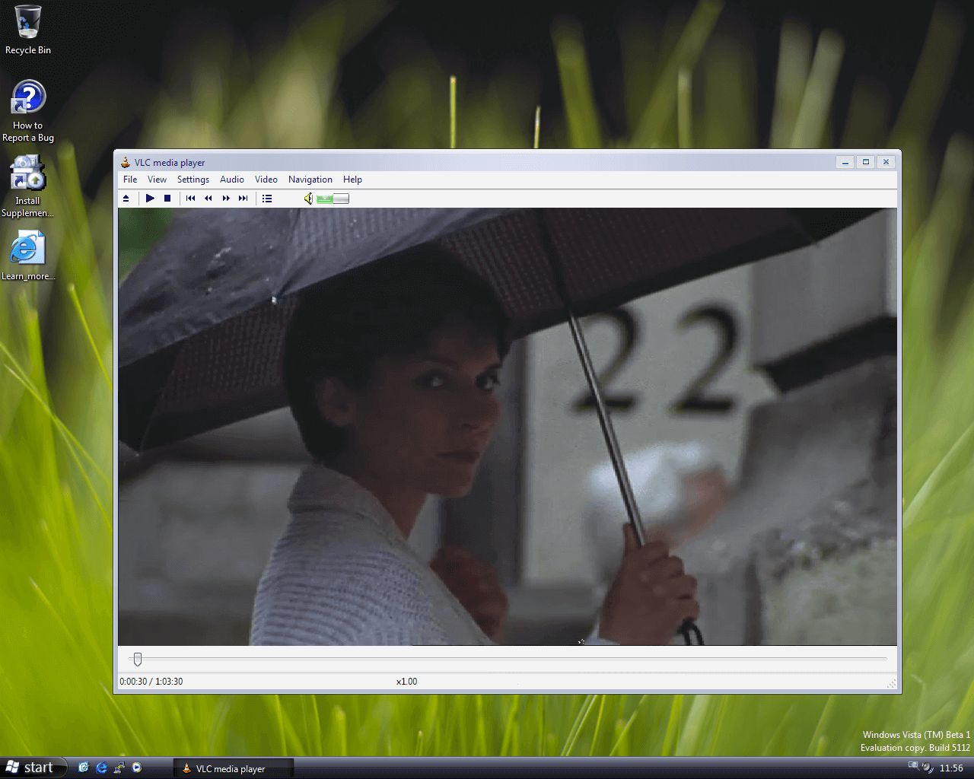Mute audio via the speaker icon
The image size is (974, 779).
click(307, 198)
